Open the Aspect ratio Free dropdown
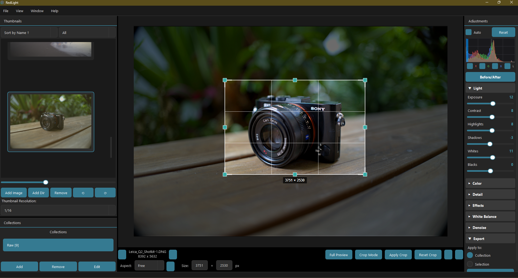 pyautogui.click(x=149, y=266)
